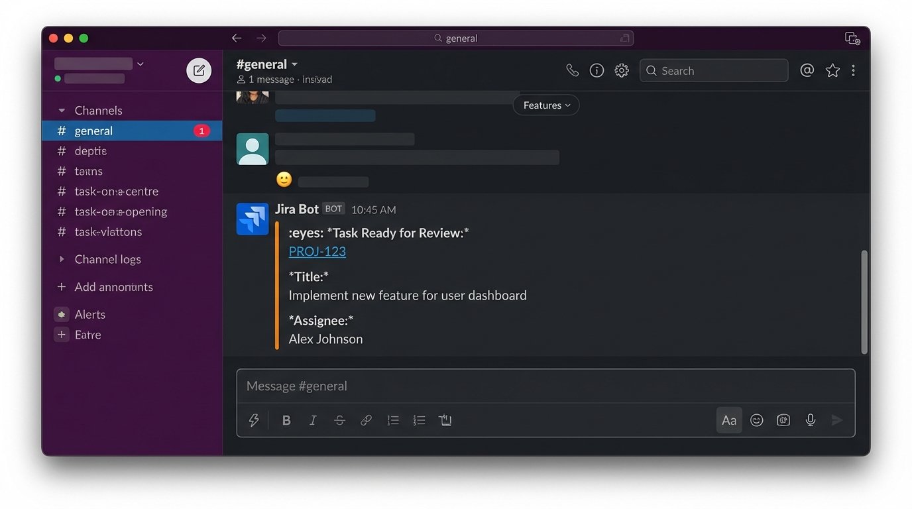Collapse the Channels section

[62, 110]
